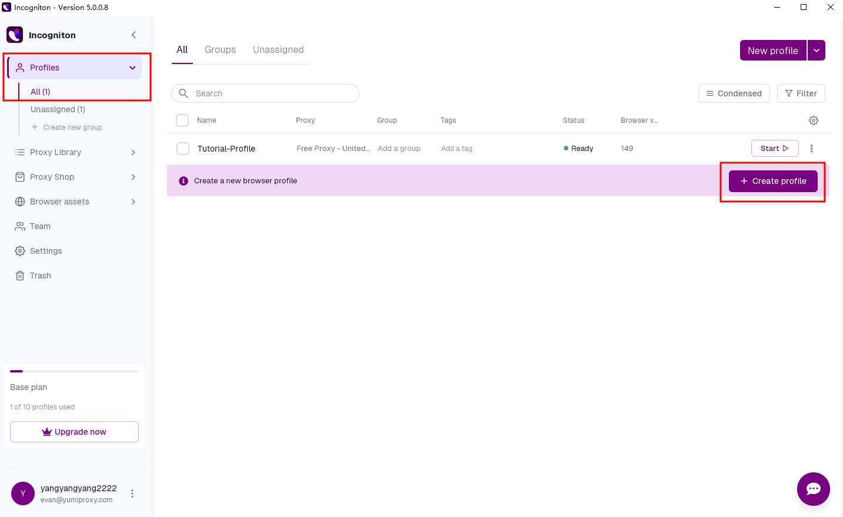Expand the Proxy Library submenu arrow
This screenshot has height=517, width=843.
(134, 152)
